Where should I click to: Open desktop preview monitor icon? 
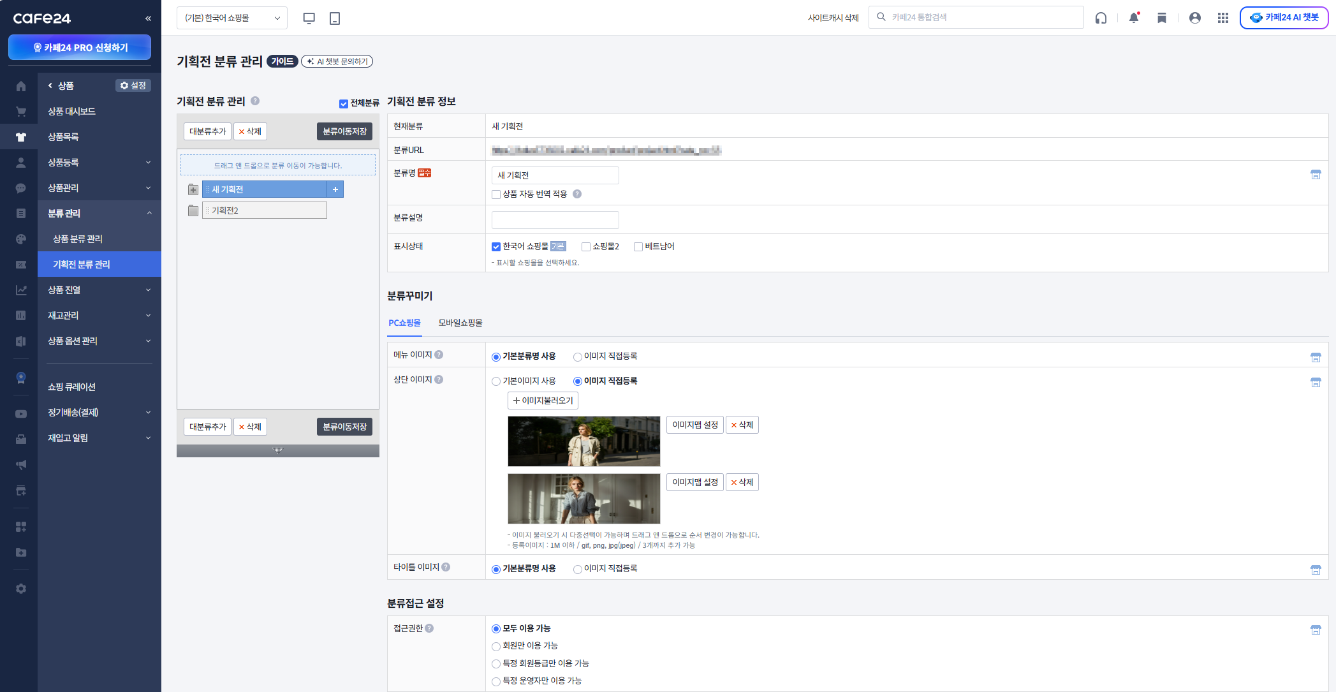tap(309, 18)
